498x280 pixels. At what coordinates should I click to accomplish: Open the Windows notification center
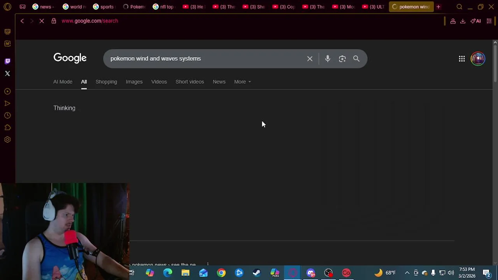point(486,273)
